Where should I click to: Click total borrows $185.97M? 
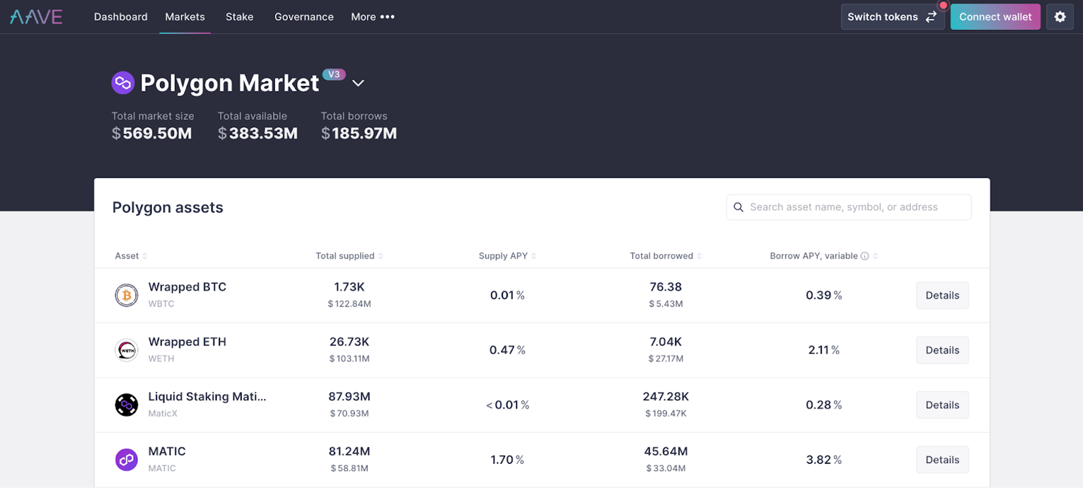[359, 133]
